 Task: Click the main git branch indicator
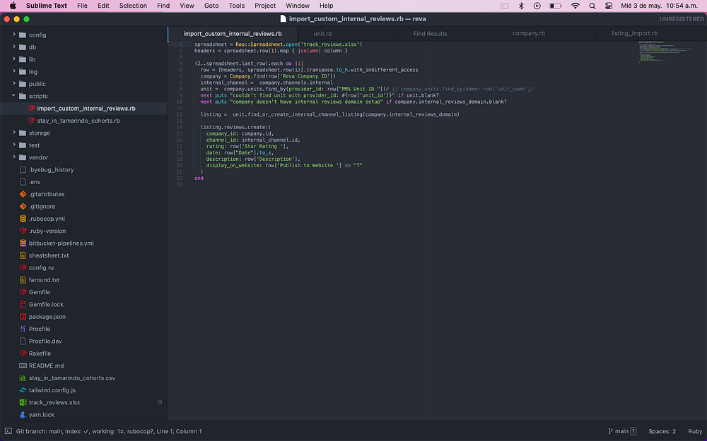(x=621, y=431)
